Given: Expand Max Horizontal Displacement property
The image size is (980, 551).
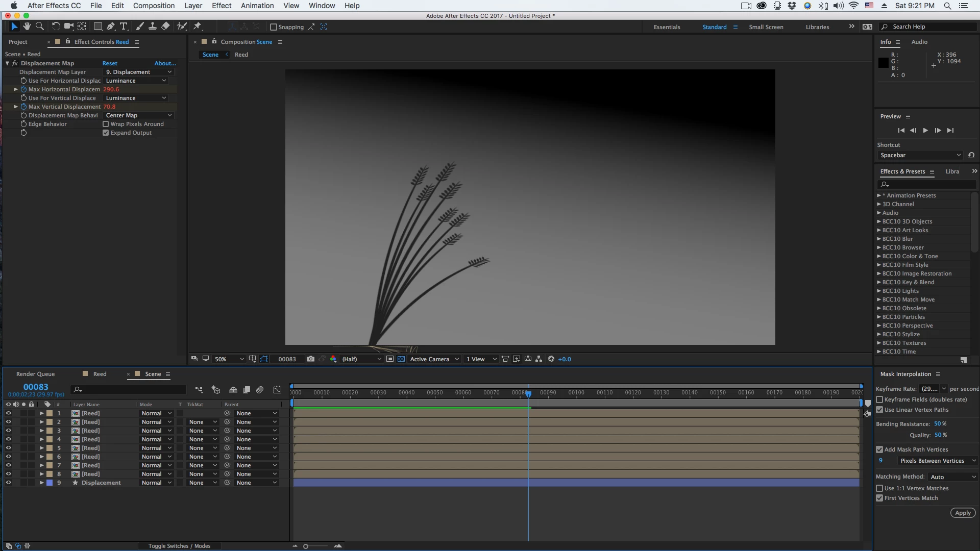Looking at the screenshot, I should tap(16, 89).
